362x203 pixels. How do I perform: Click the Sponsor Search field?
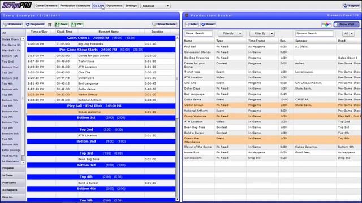click(314, 33)
